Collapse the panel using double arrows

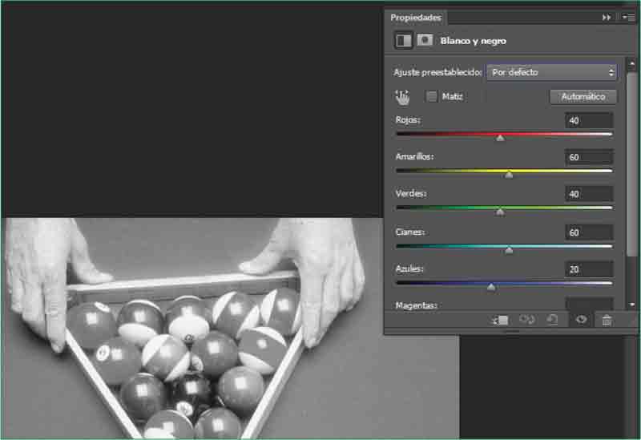click(607, 17)
